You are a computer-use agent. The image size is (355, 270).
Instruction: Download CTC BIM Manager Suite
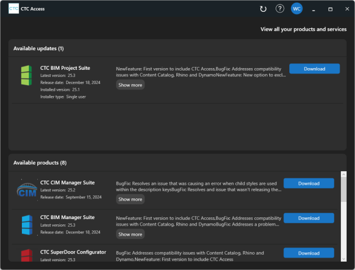308,218
